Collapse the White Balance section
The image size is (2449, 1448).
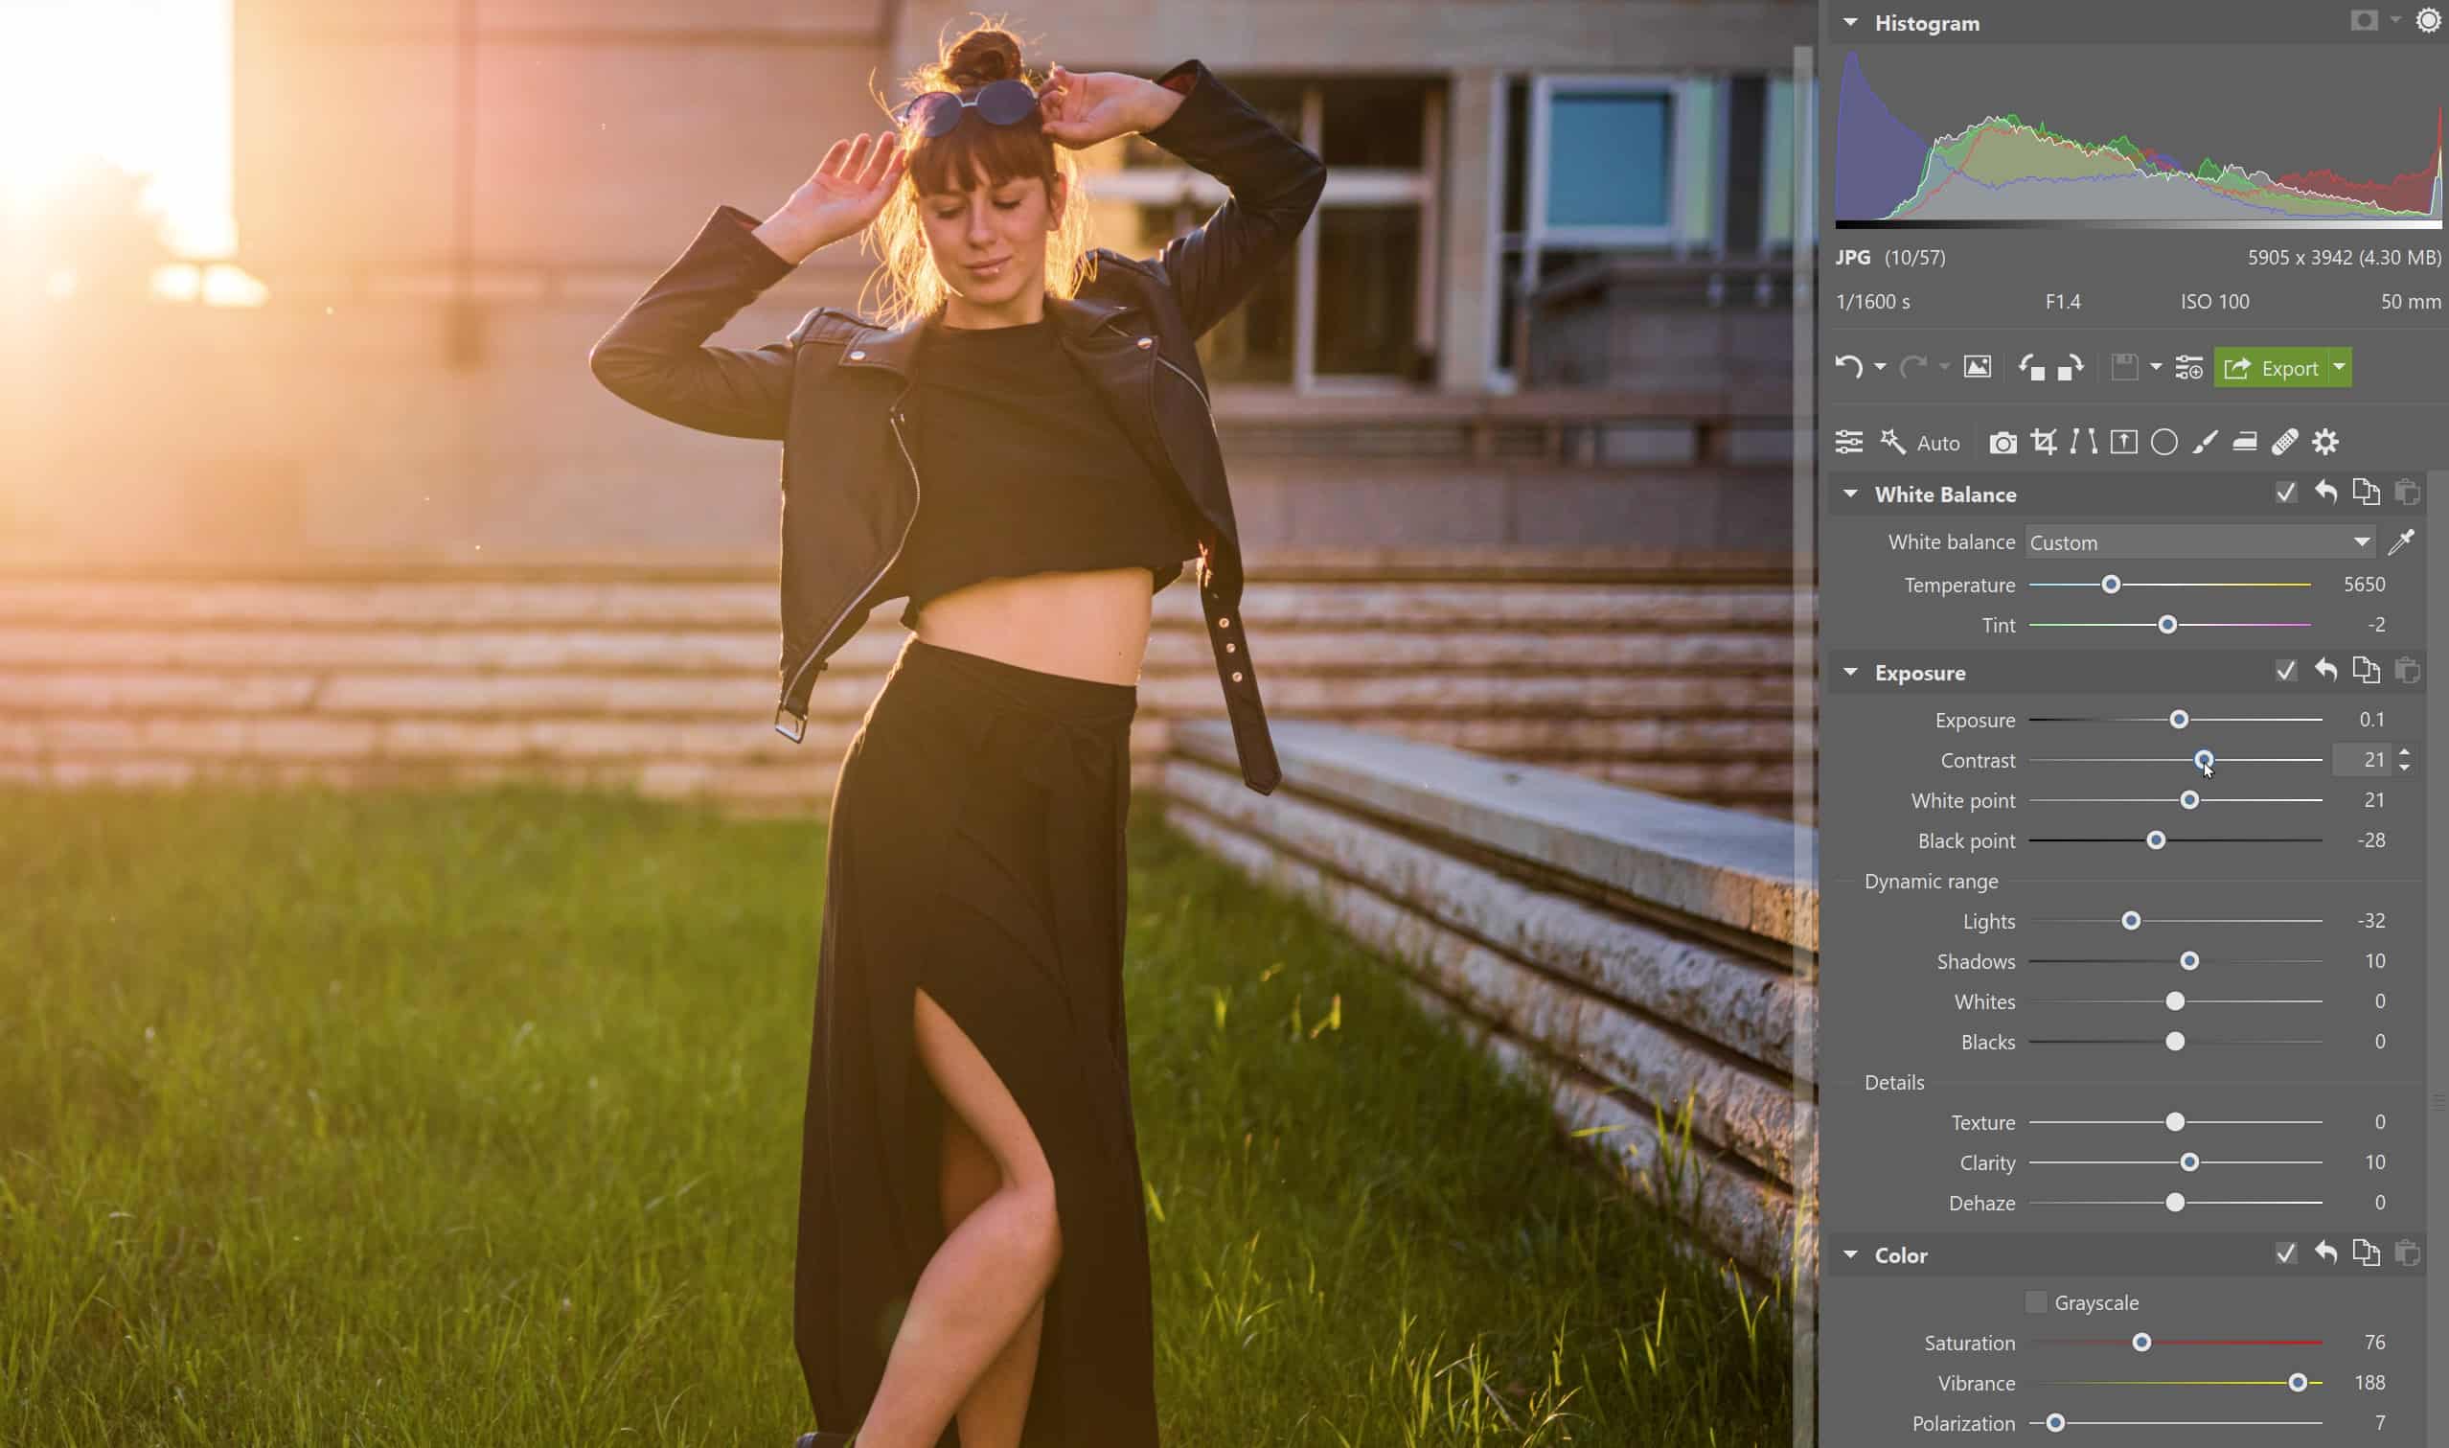[1850, 494]
